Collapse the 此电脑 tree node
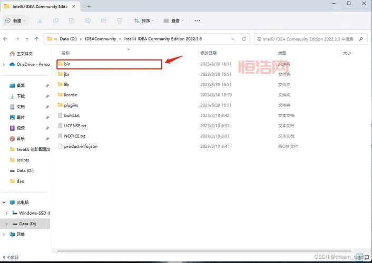 click(4, 203)
